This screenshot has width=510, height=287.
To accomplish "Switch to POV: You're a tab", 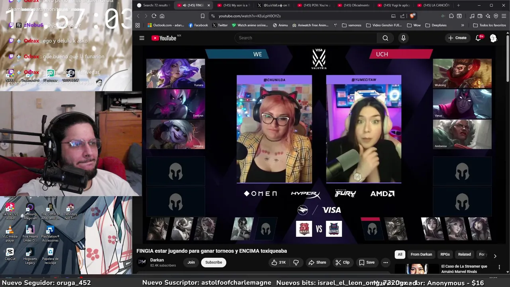I will (x=313, y=5).
